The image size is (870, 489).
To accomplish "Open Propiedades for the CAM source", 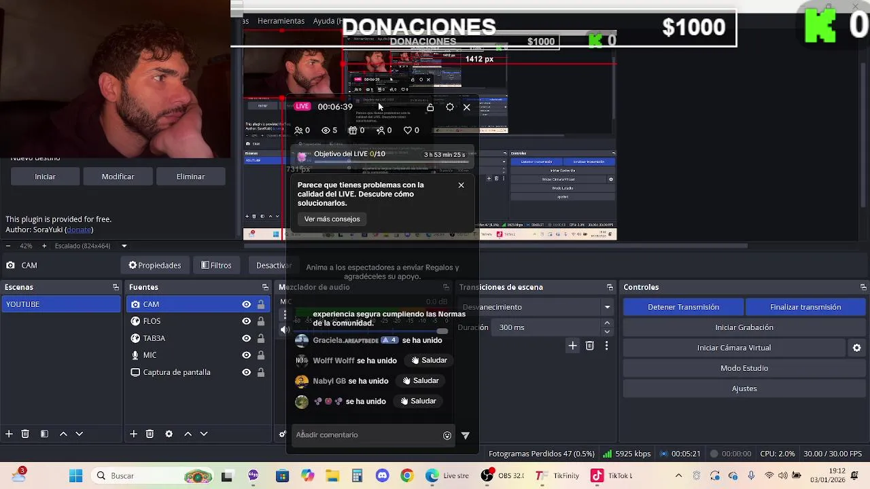I will [x=155, y=266].
